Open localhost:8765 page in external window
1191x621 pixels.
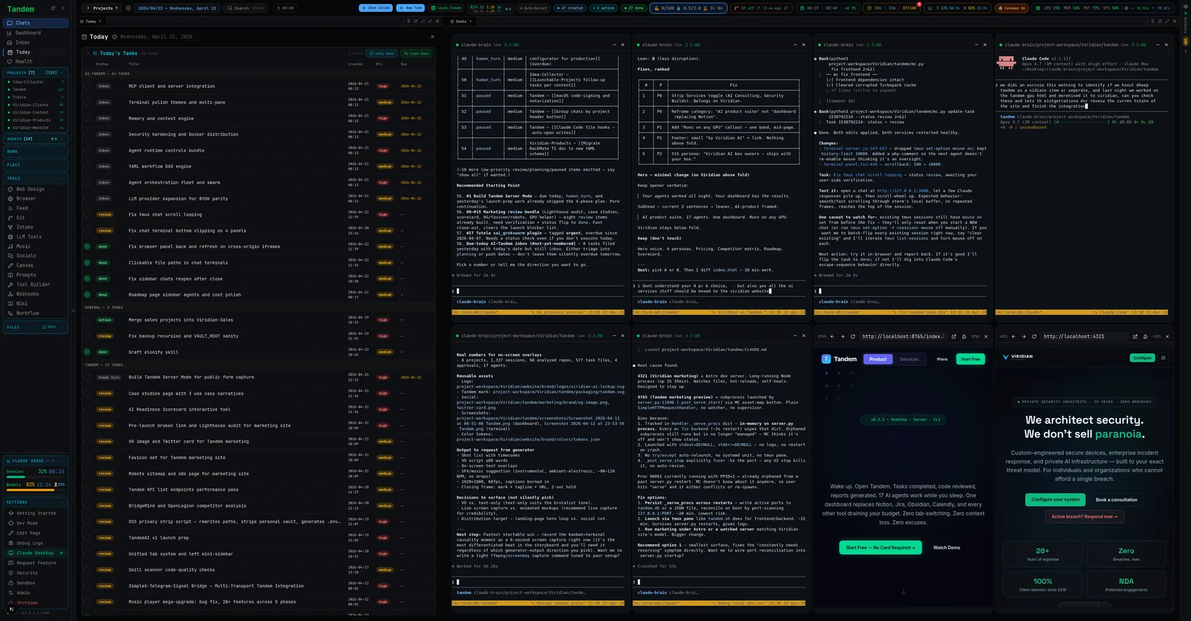(953, 337)
